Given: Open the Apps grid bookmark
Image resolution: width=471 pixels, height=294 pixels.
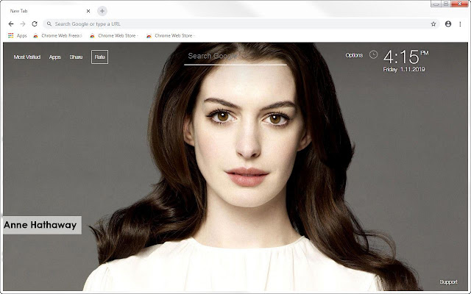Looking at the screenshot, I should (x=18, y=36).
